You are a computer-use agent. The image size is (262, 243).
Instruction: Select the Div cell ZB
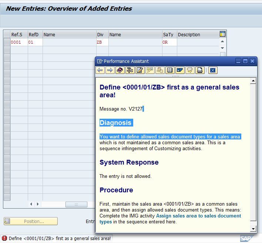pos(103,42)
